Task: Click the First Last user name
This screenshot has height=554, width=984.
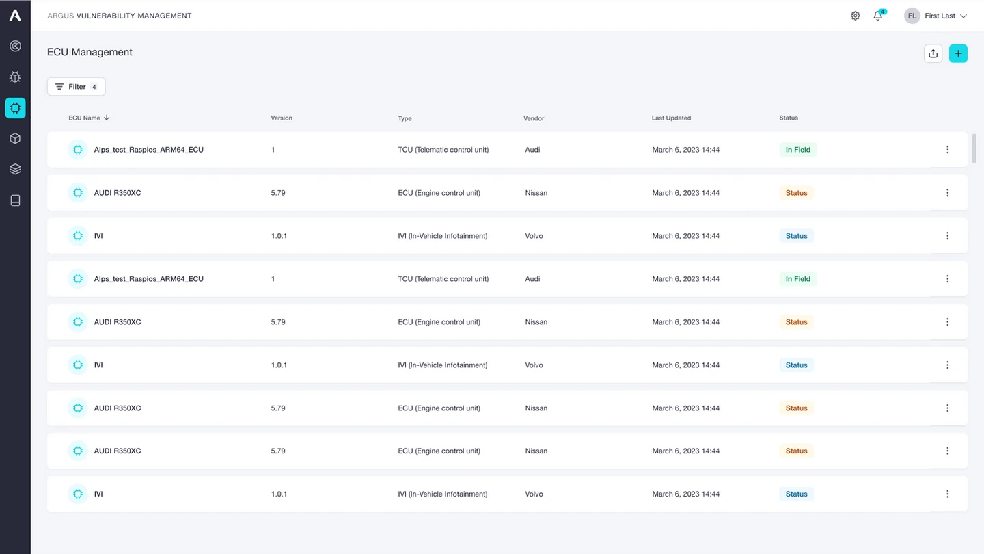Action: [940, 16]
